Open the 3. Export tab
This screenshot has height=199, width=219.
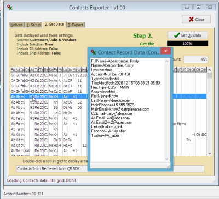point(76,25)
